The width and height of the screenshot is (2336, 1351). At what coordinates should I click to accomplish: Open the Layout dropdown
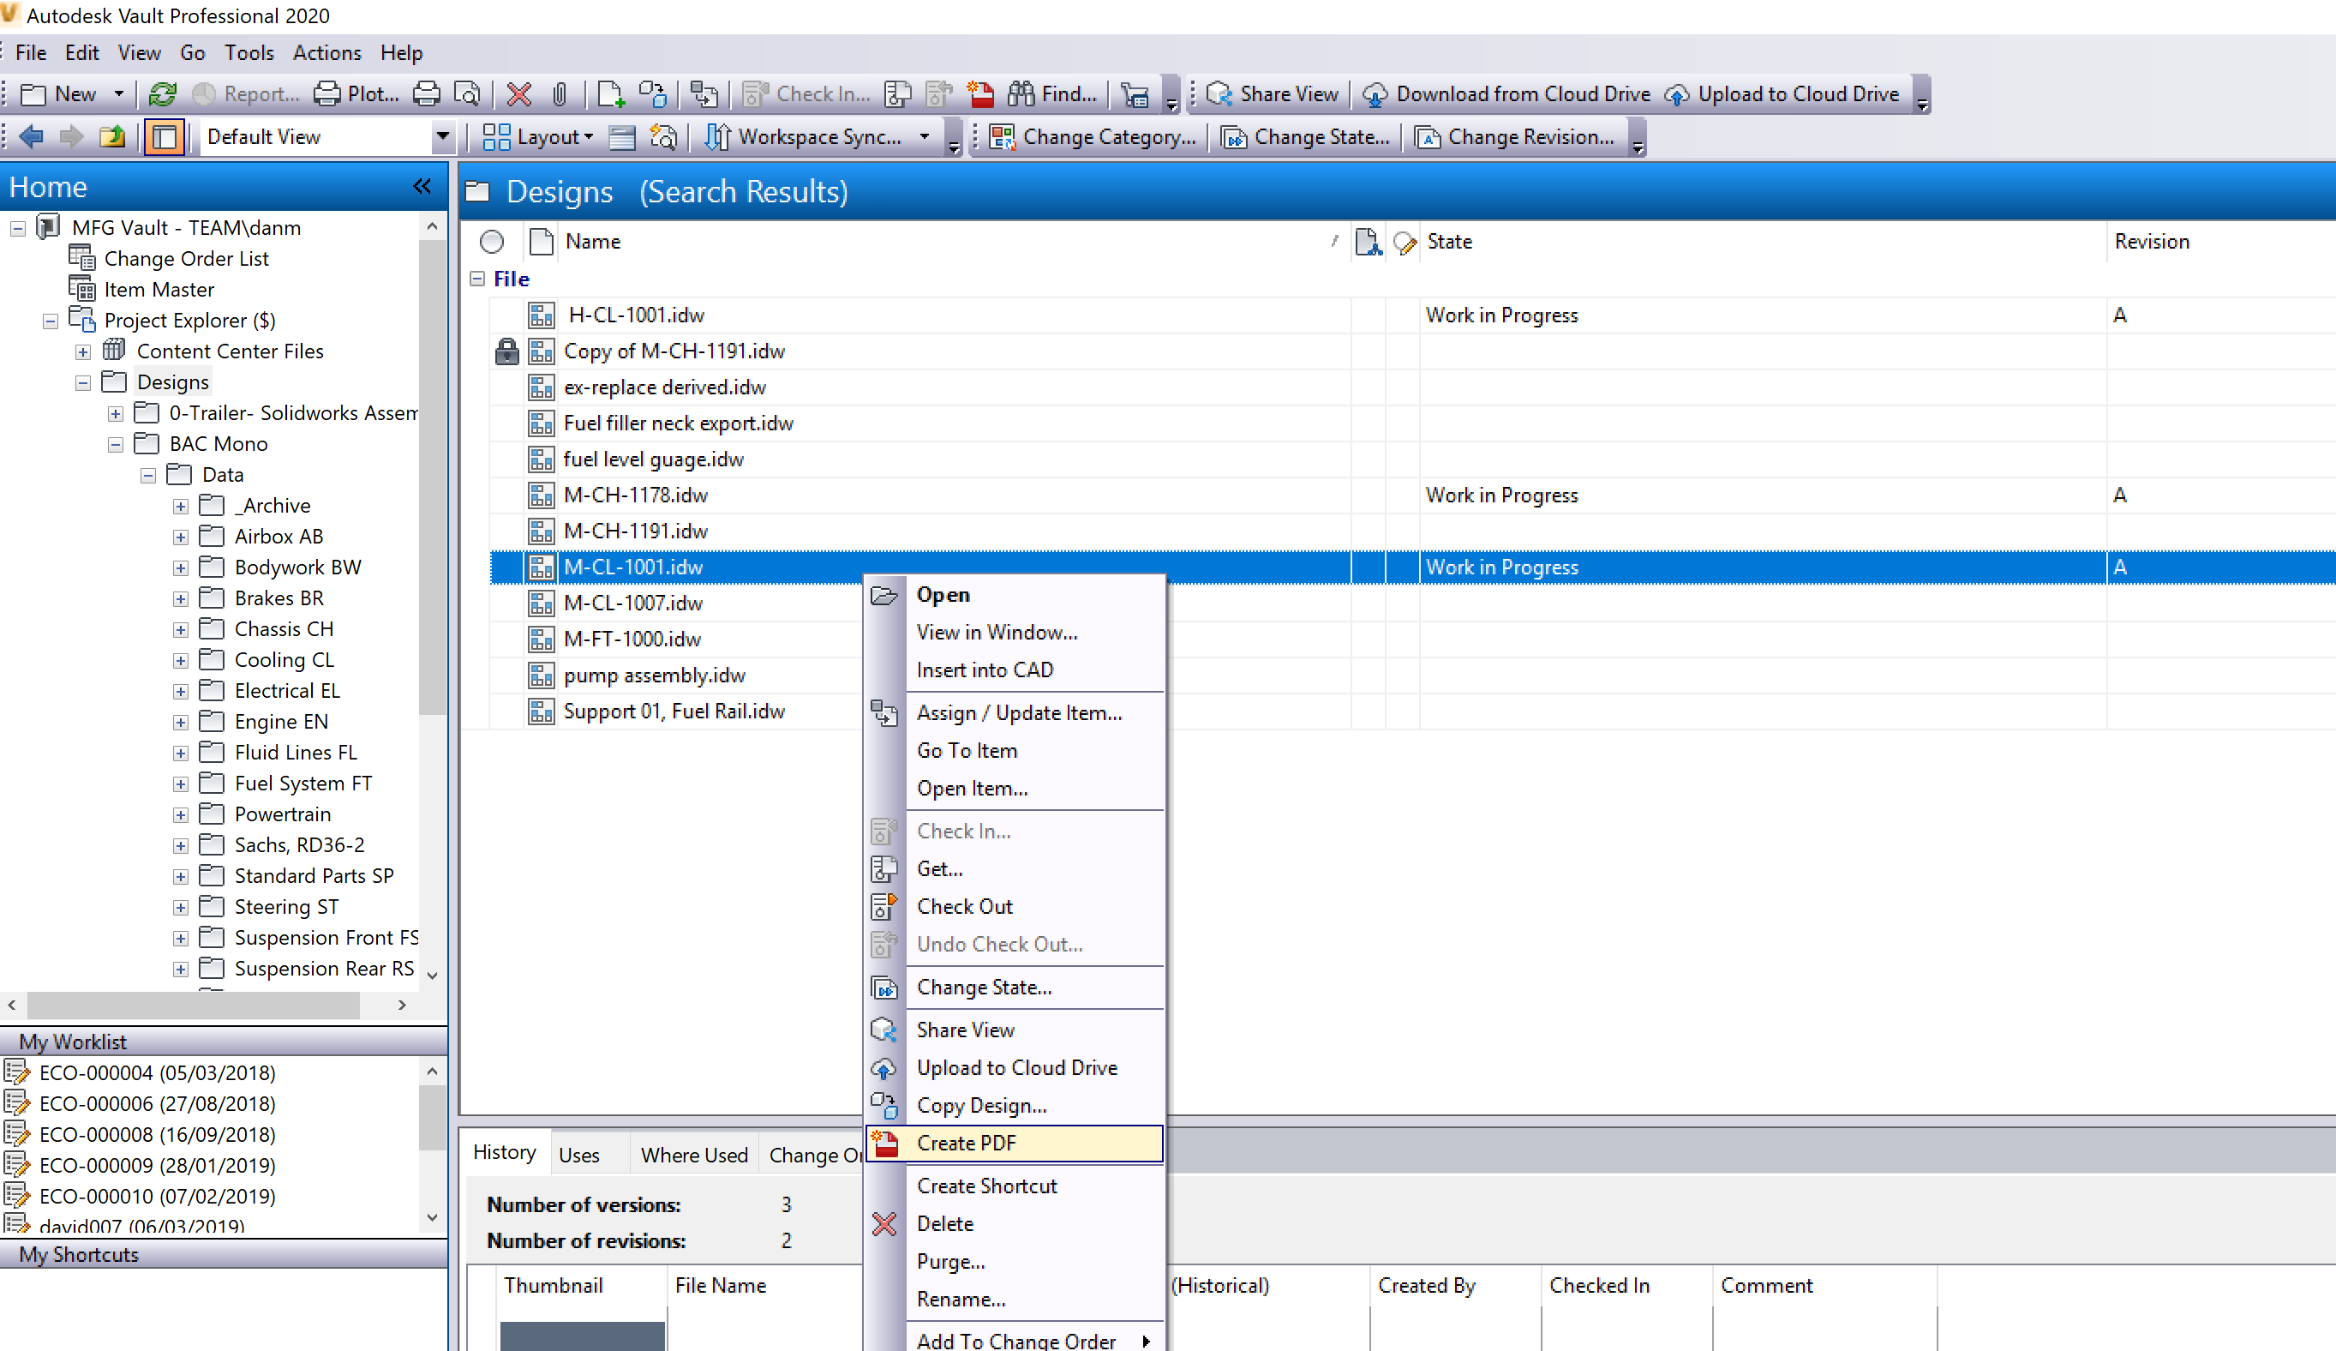[537, 137]
